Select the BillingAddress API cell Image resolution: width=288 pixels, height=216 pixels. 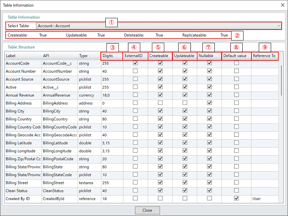click(60, 103)
